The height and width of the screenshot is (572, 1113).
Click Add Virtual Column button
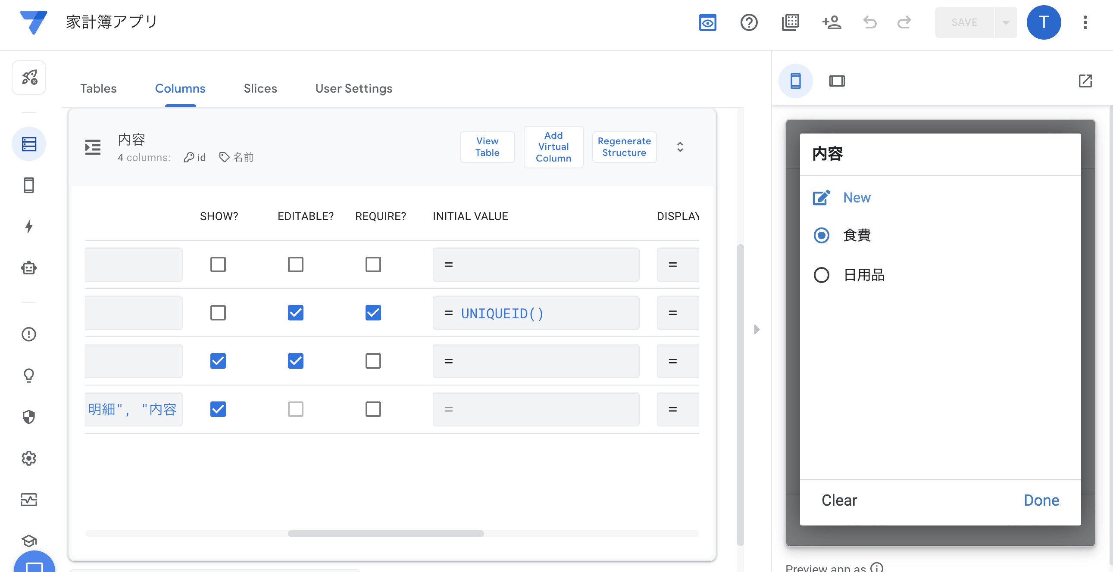click(553, 147)
